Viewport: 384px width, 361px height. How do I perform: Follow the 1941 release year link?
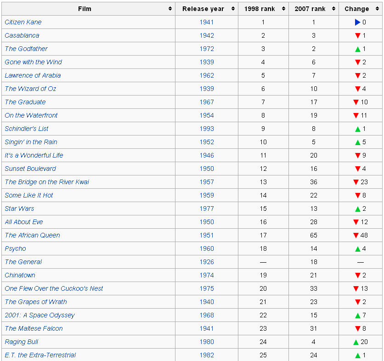pyautogui.click(x=206, y=22)
